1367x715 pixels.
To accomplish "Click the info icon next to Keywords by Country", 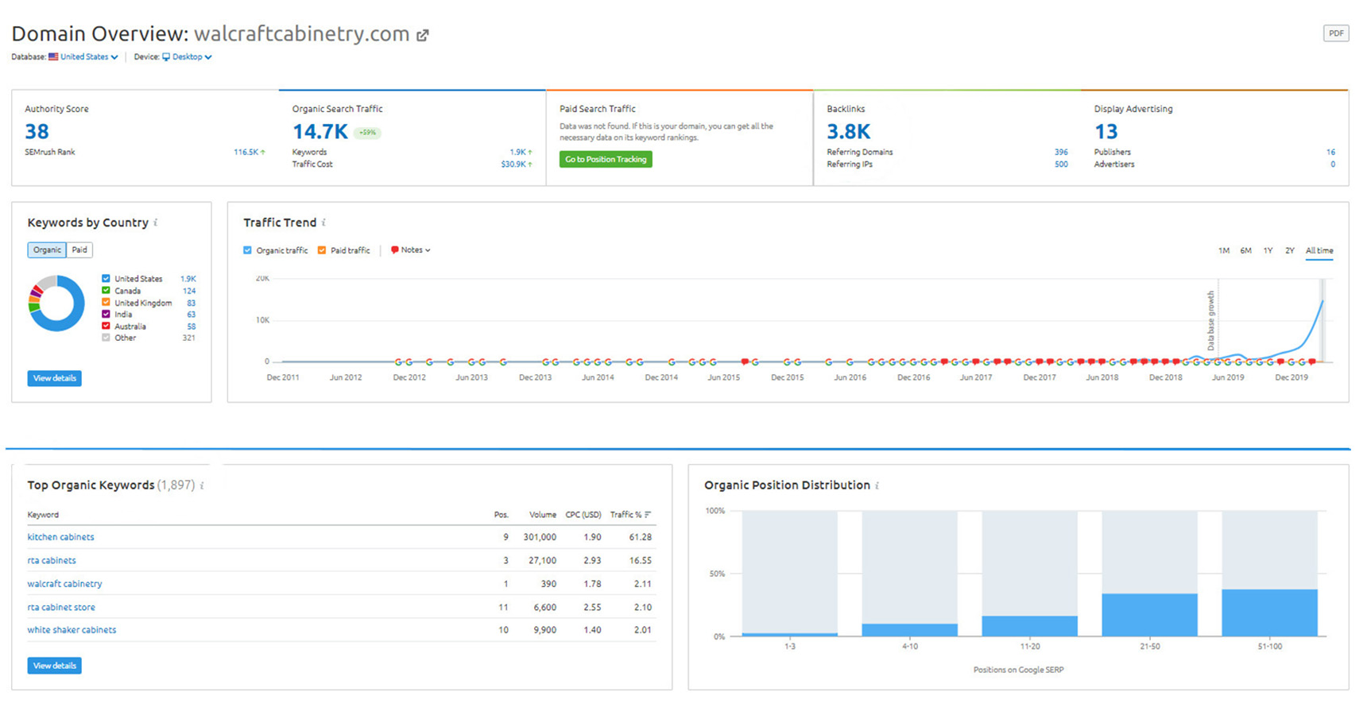I will coord(156,222).
